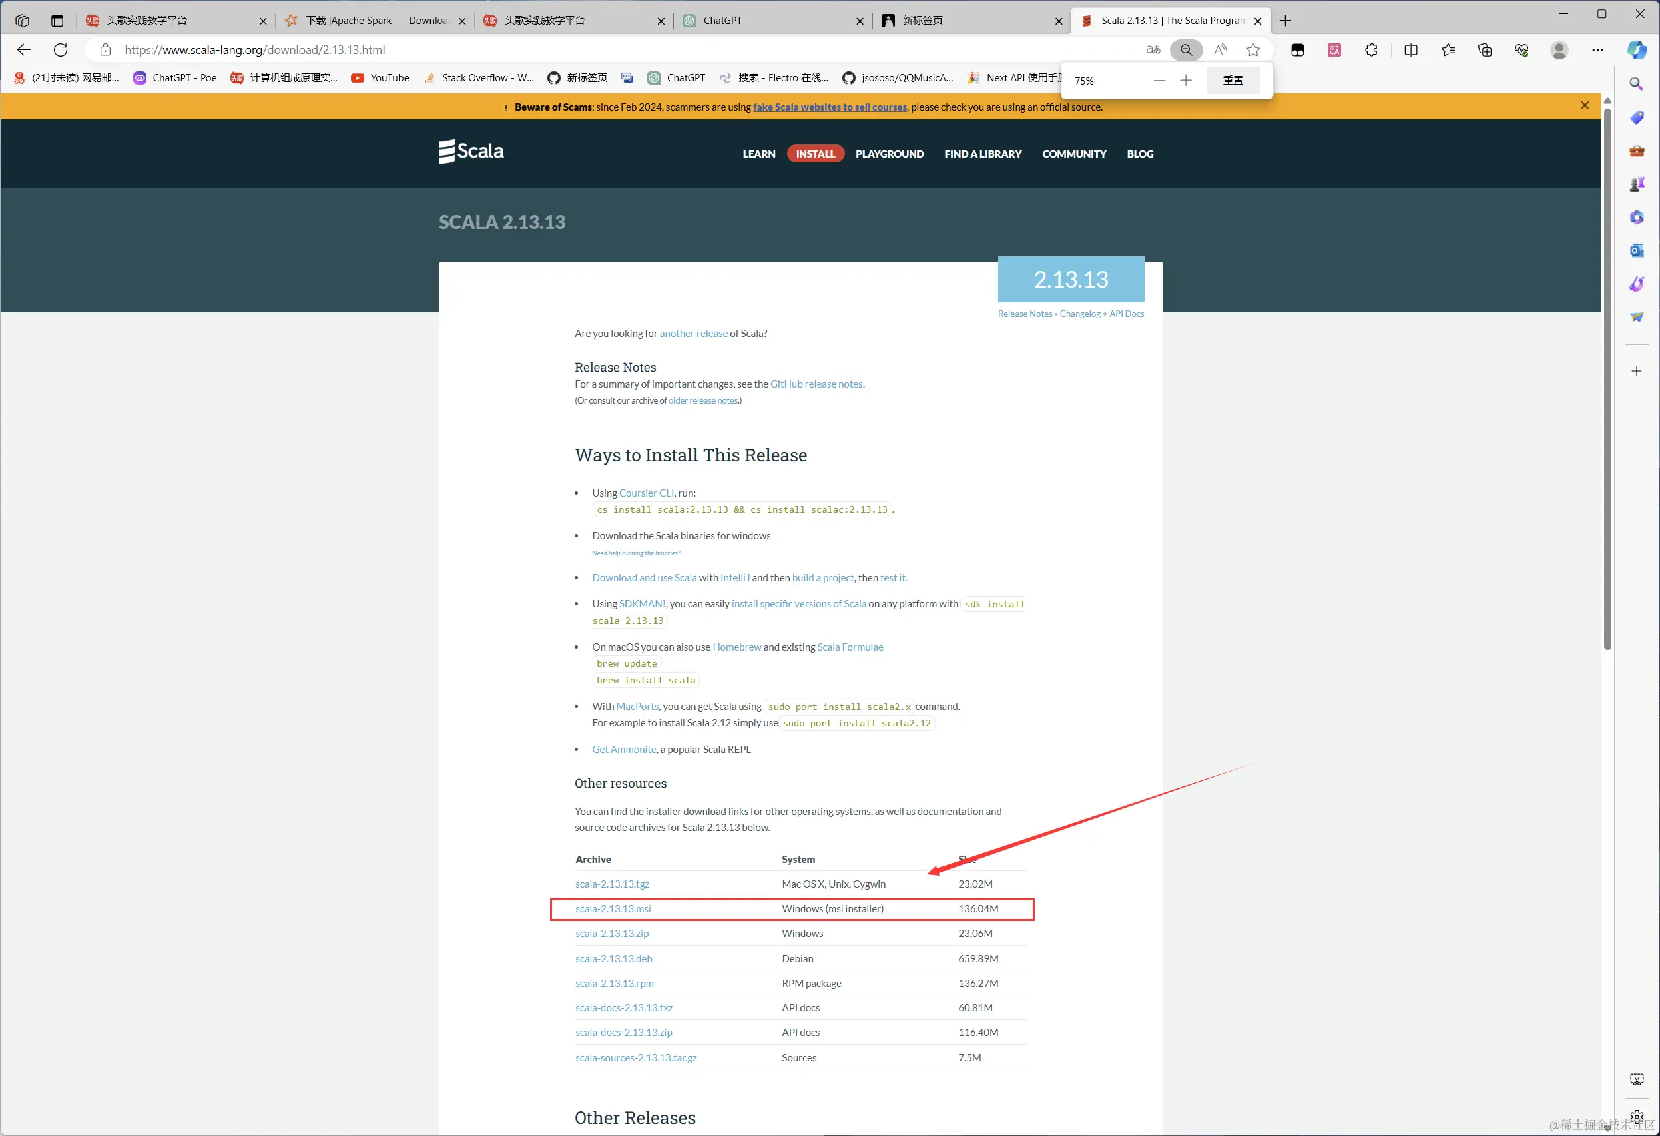The height and width of the screenshot is (1136, 1660).
Task: Click the page vertical scrollbar
Action: (1607, 379)
